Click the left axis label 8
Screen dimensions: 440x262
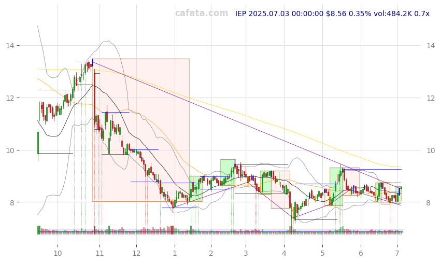[12, 203]
